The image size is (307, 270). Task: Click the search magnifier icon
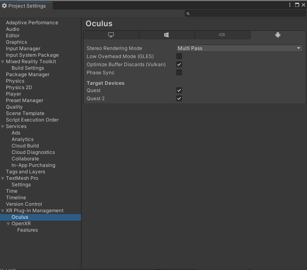(x=188, y=13)
